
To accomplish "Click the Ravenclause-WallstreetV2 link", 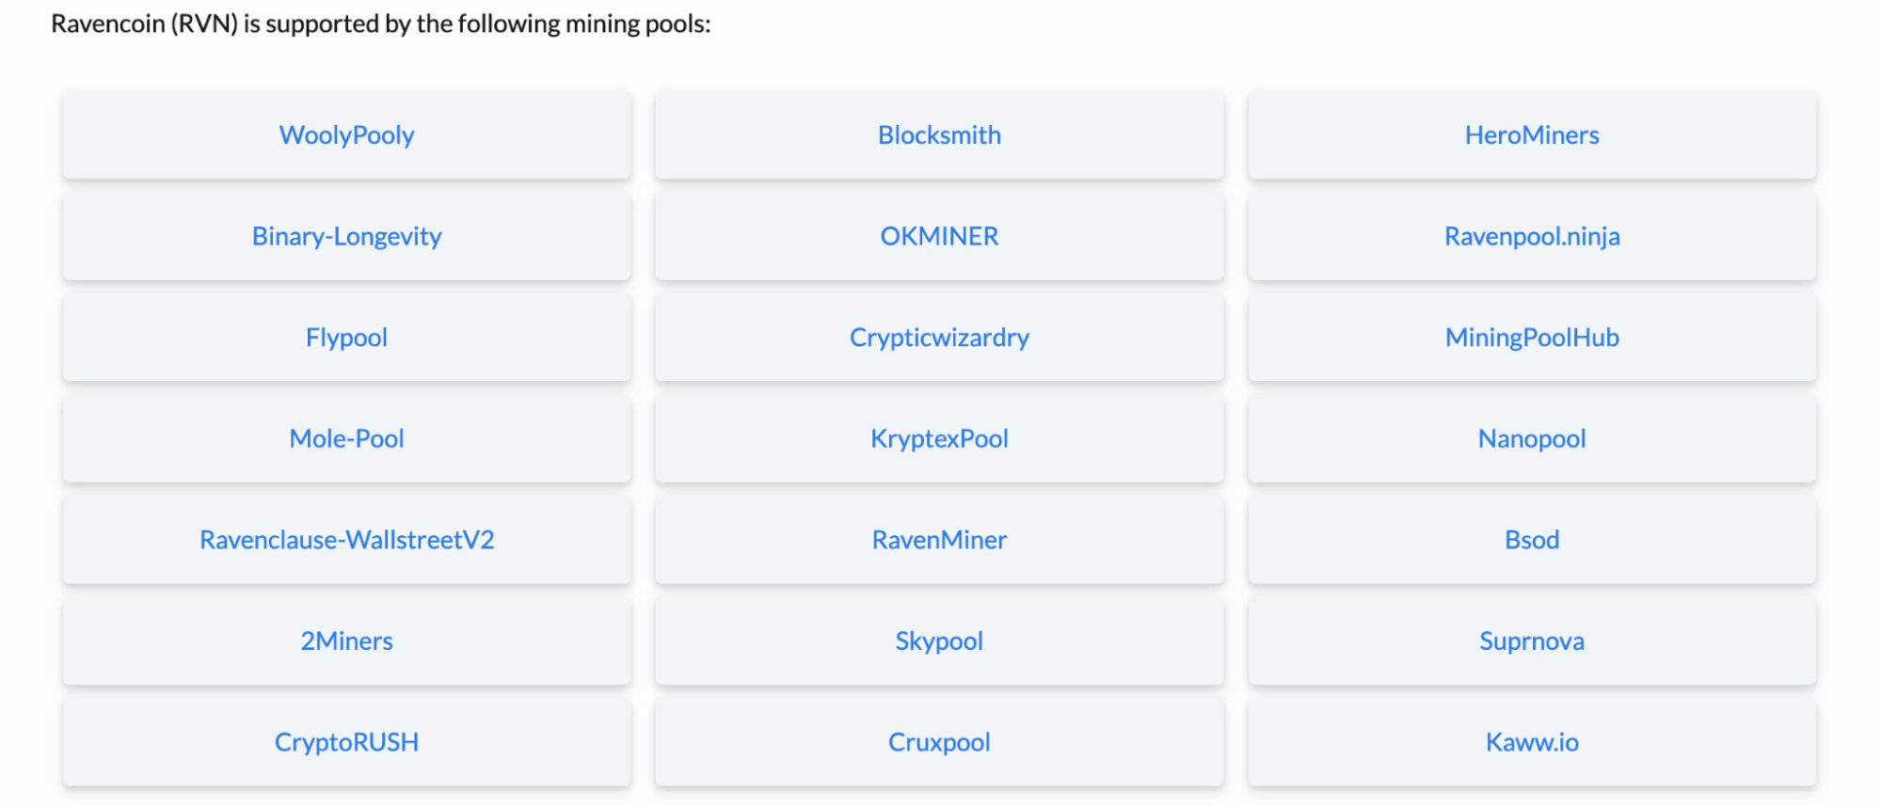I will point(346,540).
